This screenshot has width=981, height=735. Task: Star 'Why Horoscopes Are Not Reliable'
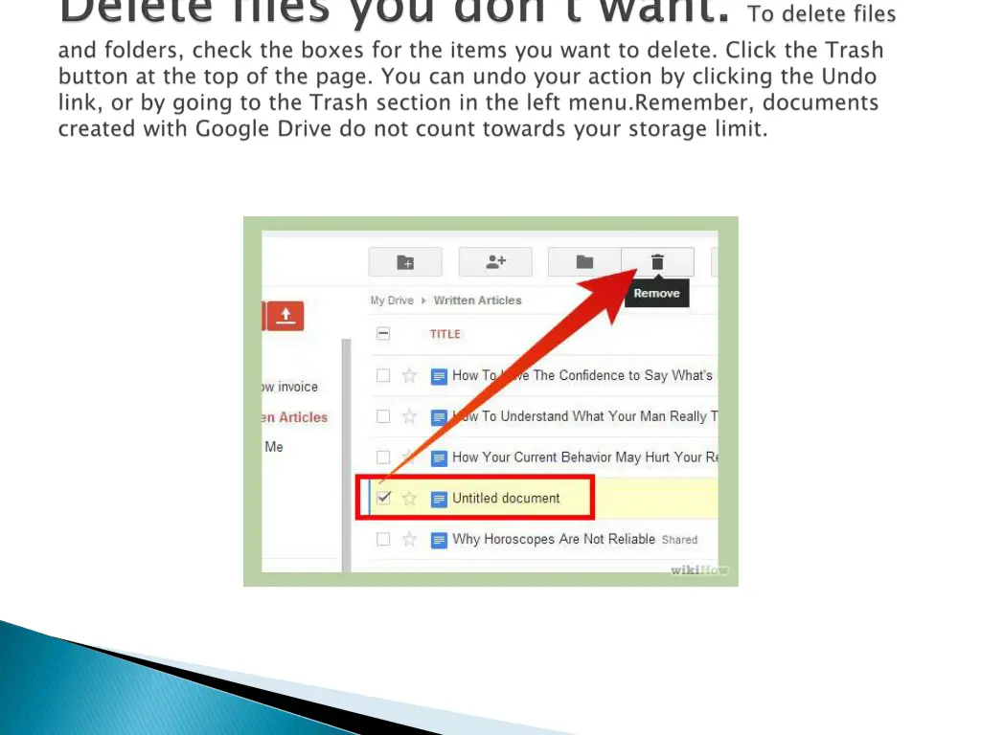pos(409,539)
